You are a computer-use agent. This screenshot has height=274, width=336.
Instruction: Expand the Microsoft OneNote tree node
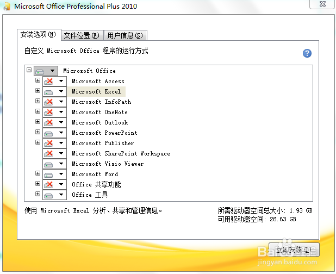click(38, 111)
